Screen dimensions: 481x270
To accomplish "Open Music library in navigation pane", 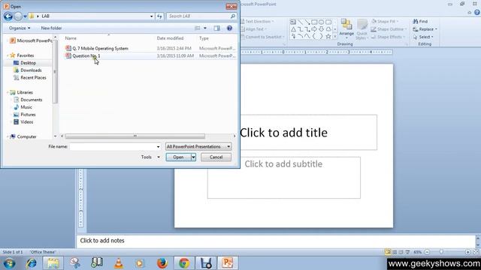I will pos(26,107).
